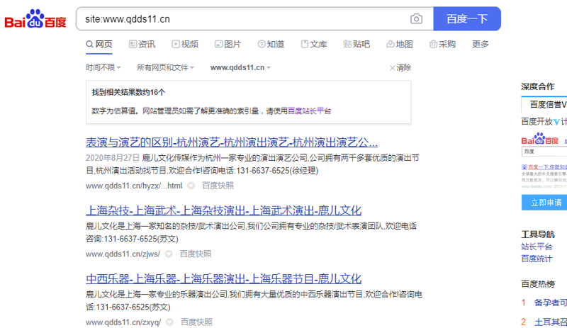
Task: Open the 更多 menu
Action: point(481,44)
